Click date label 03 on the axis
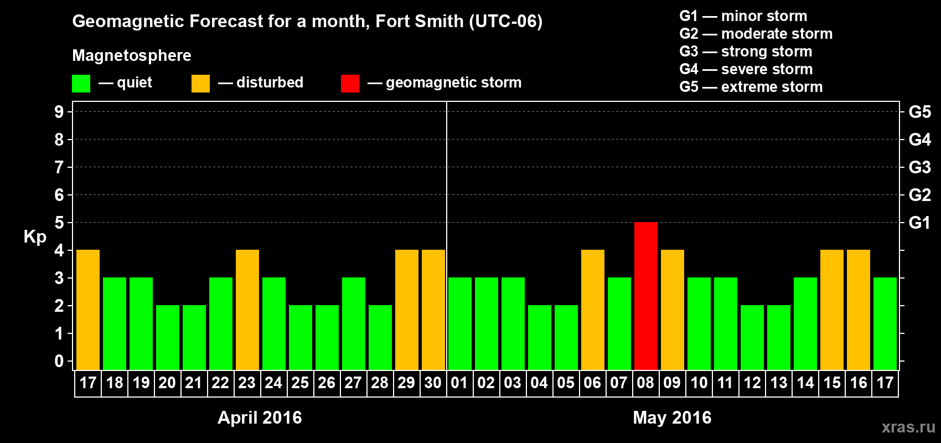This screenshot has height=443, width=941. tap(513, 383)
